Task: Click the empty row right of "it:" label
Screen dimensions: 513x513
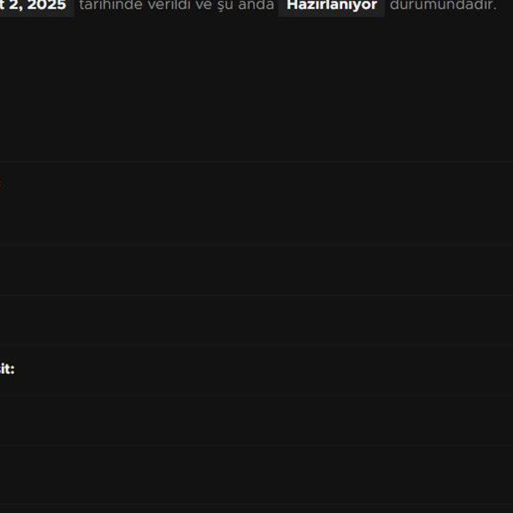Action: pyautogui.click(x=267, y=369)
